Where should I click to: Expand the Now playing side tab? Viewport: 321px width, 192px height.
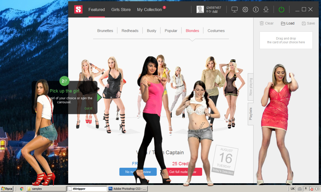click(x=251, y=87)
